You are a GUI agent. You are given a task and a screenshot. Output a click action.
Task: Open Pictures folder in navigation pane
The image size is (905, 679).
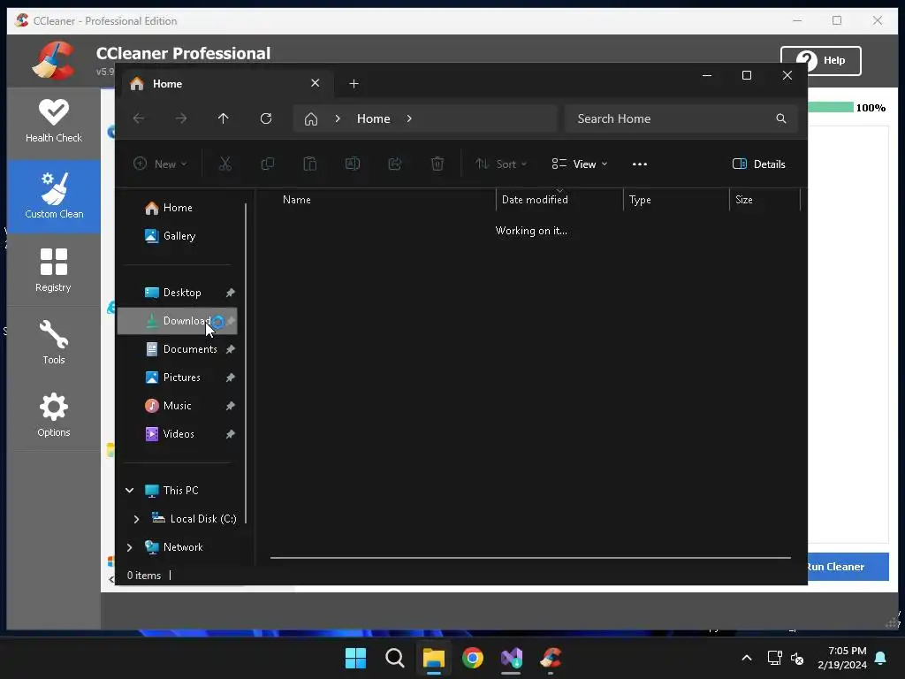(178, 378)
